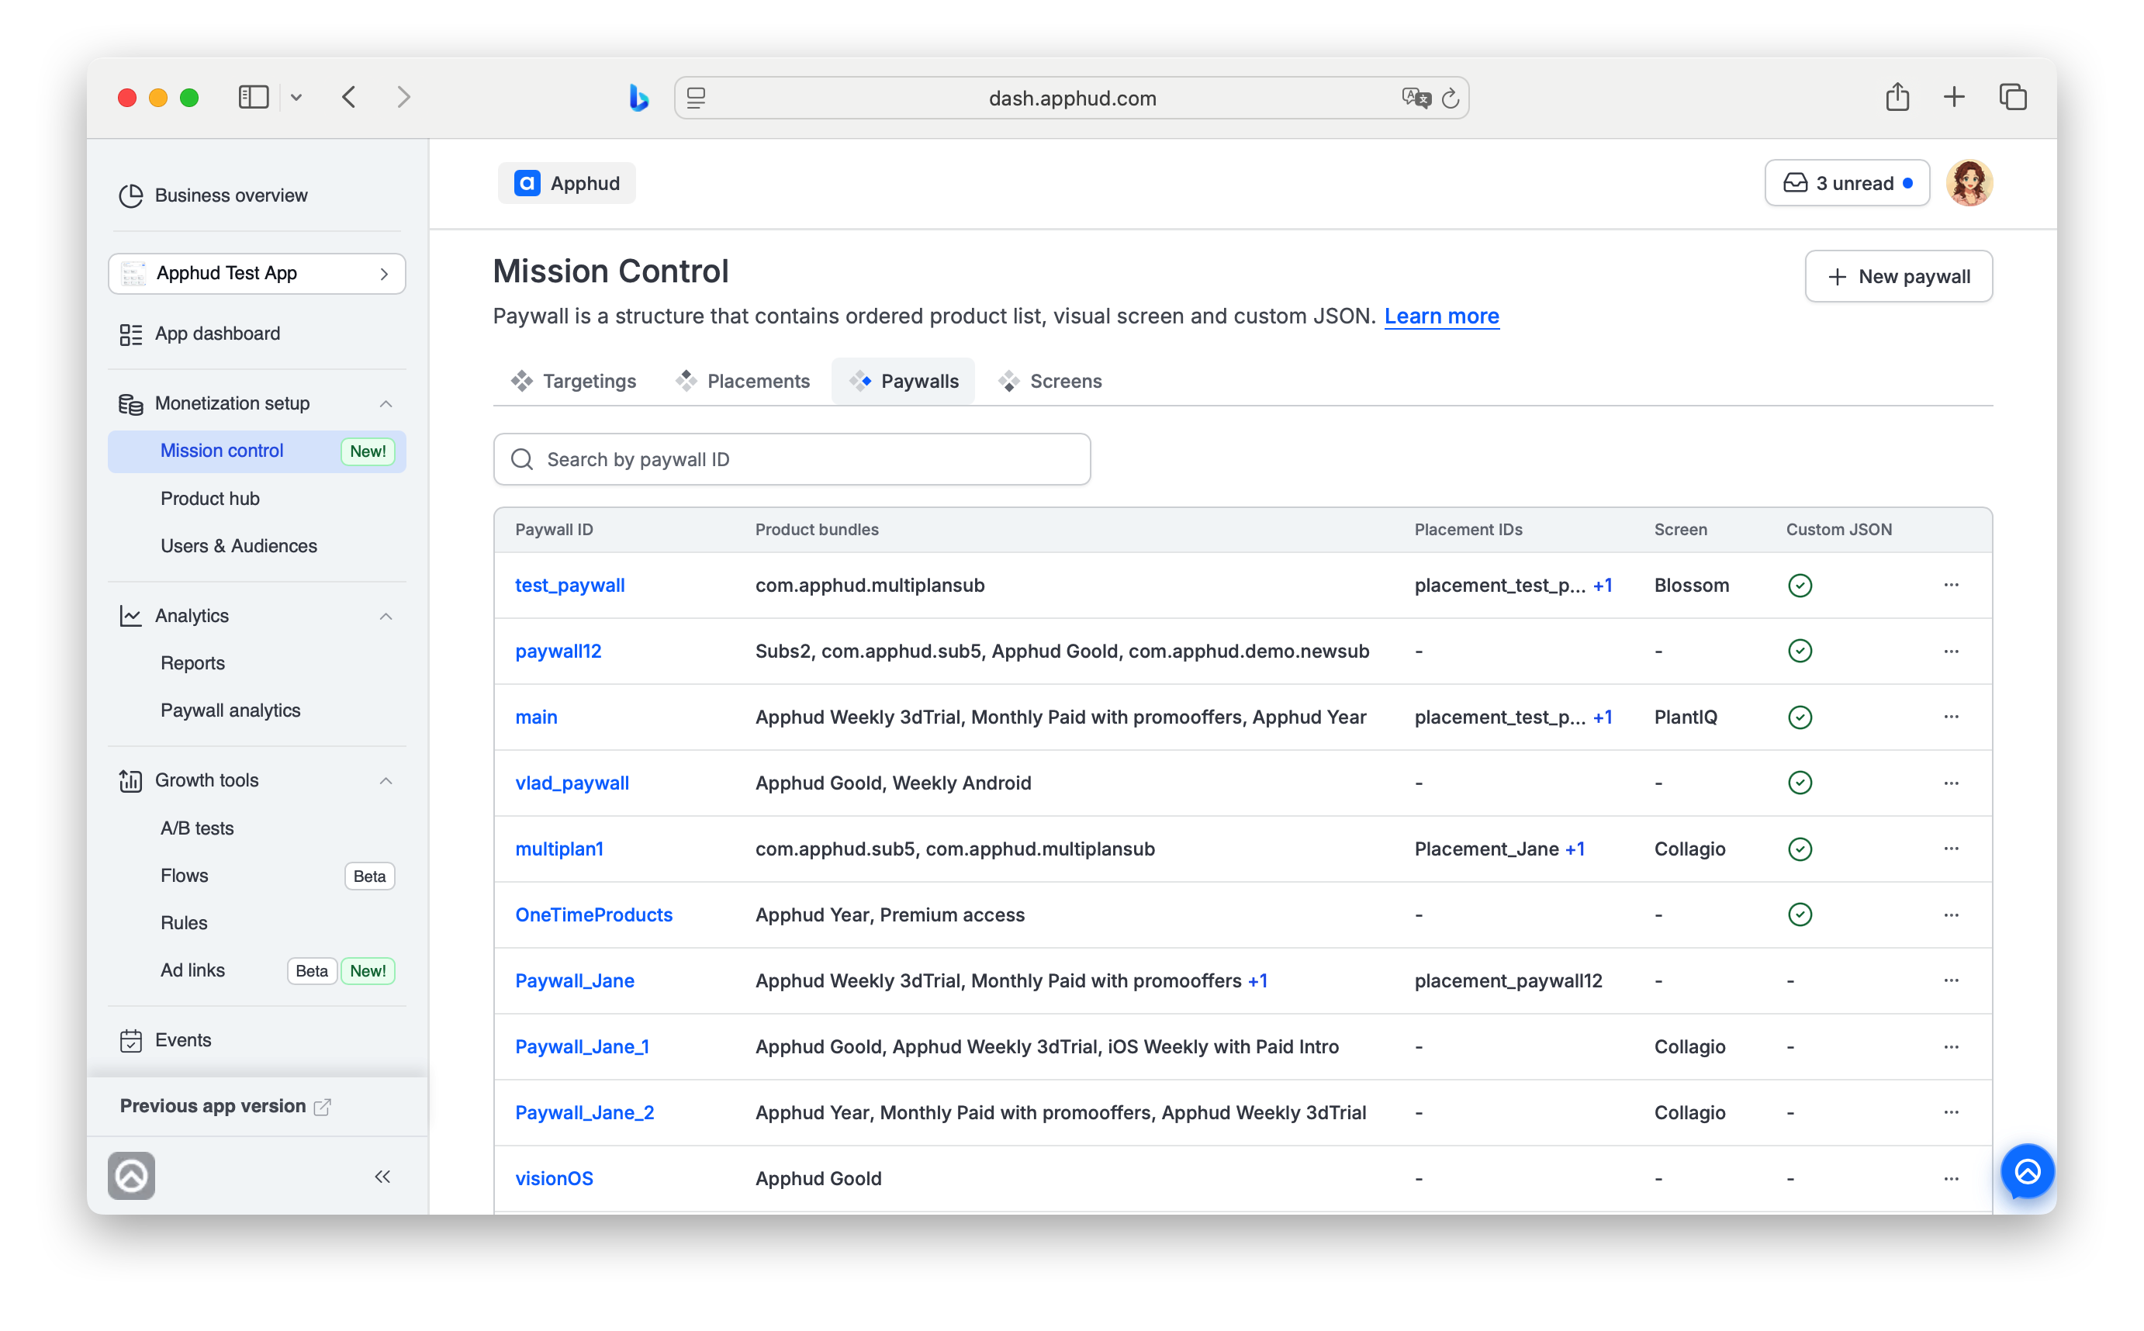Focus the Search by paywall ID field
The height and width of the screenshot is (1331, 2144).
[x=791, y=459]
